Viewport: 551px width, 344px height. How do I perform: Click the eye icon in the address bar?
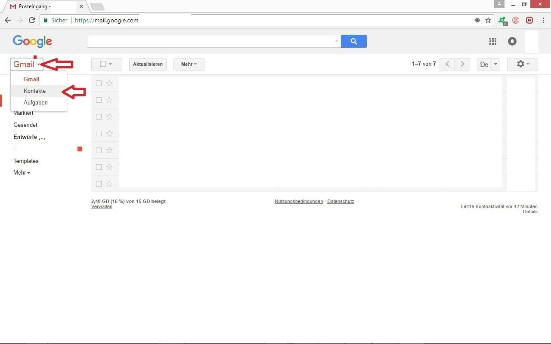click(477, 20)
